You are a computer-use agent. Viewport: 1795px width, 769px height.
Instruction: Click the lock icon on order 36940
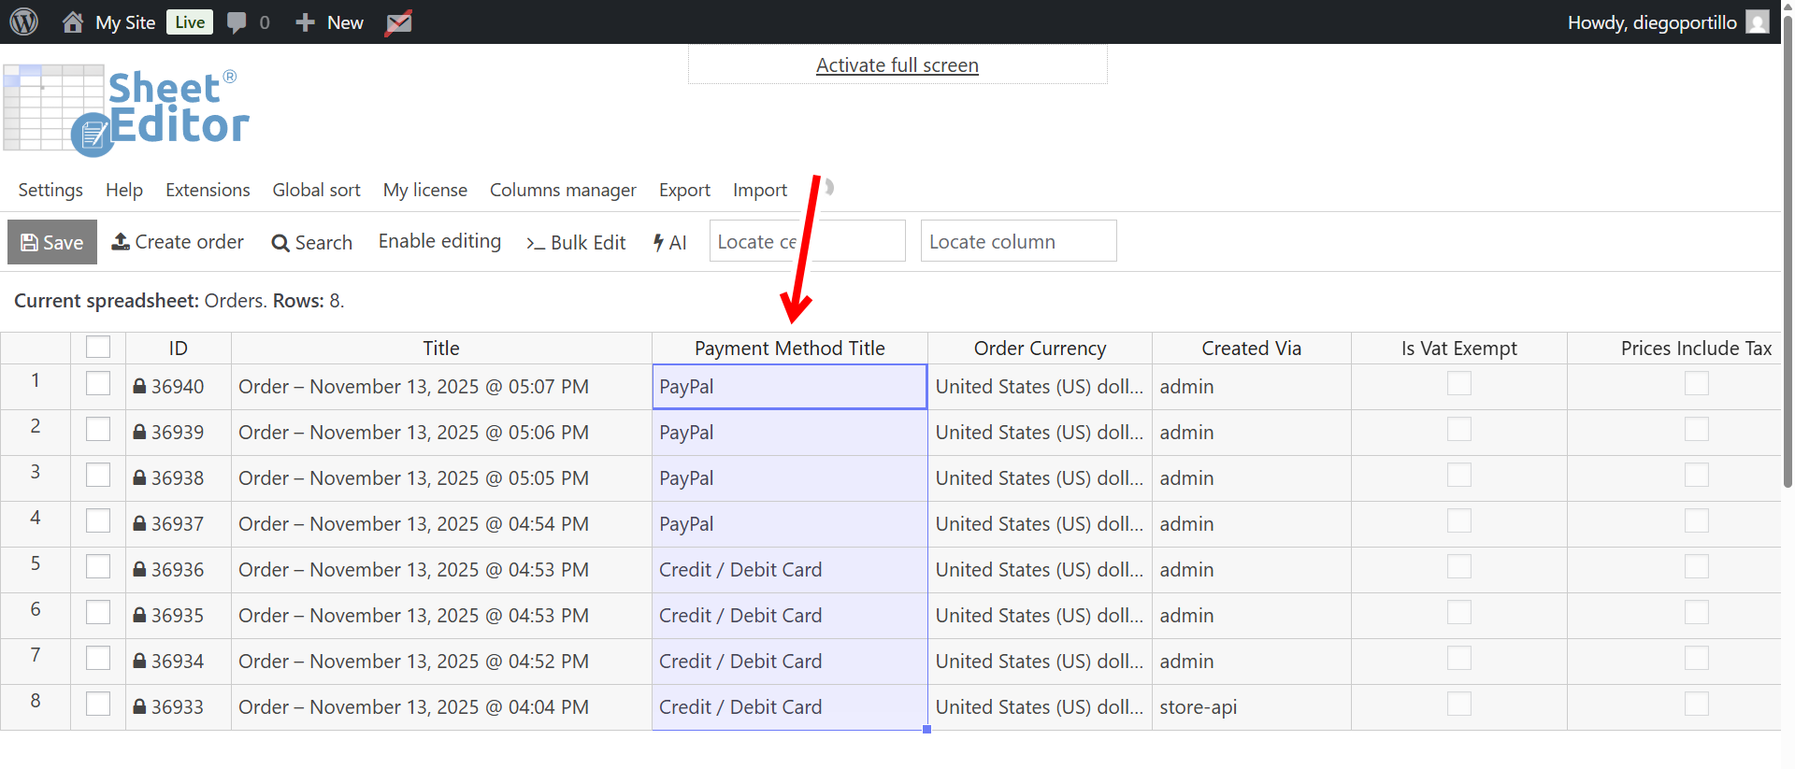point(139,387)
